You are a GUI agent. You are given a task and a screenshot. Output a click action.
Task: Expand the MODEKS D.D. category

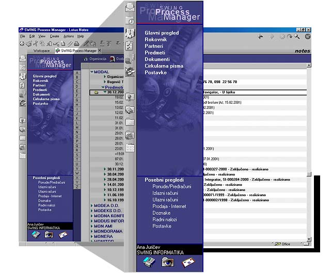point(92,211)
